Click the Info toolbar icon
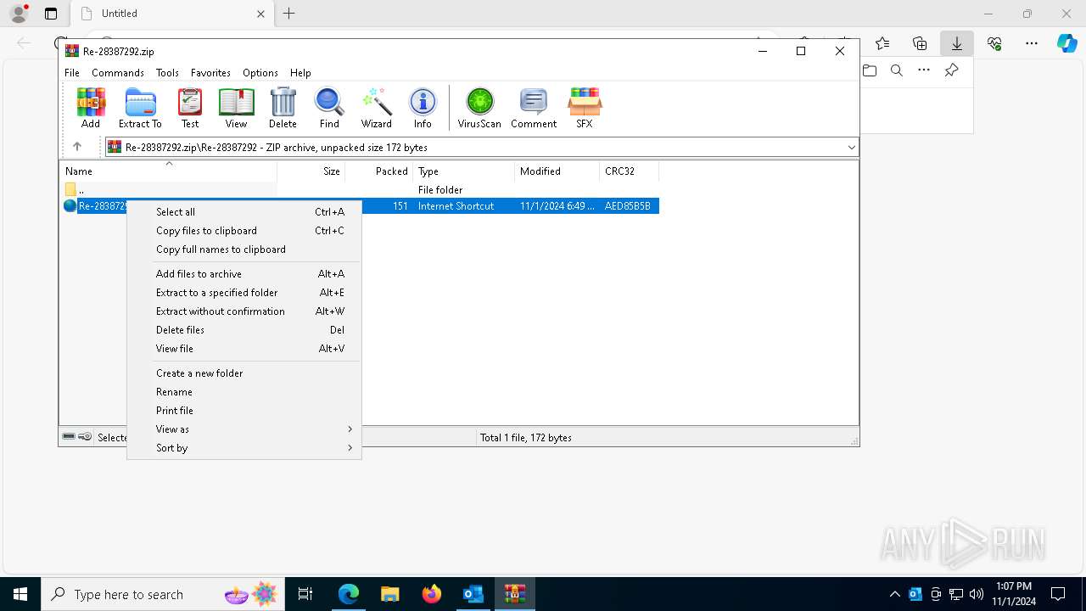 pyautogui.click(x=423, y=108)
